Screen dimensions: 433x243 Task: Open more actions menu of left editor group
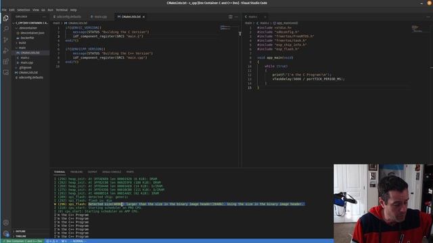(236, 17)
